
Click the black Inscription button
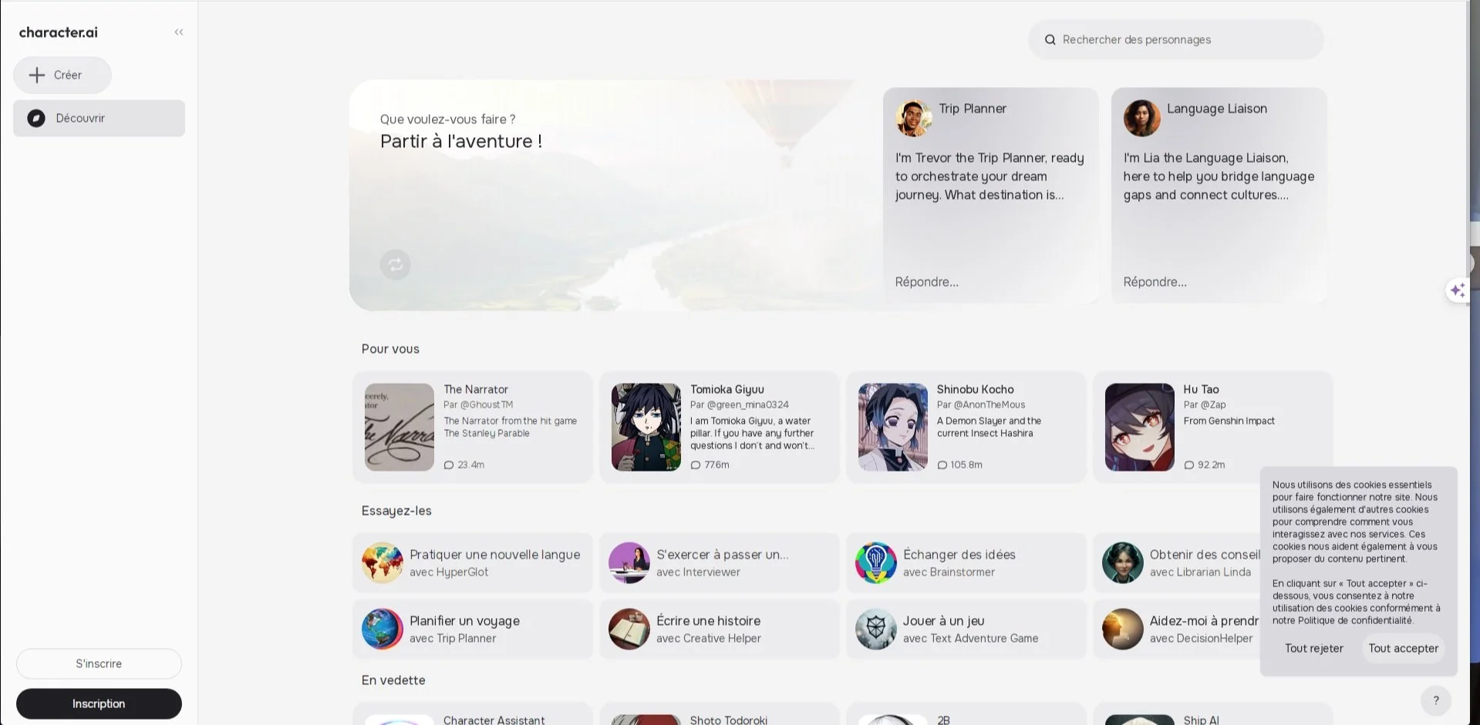pos(99,703)
